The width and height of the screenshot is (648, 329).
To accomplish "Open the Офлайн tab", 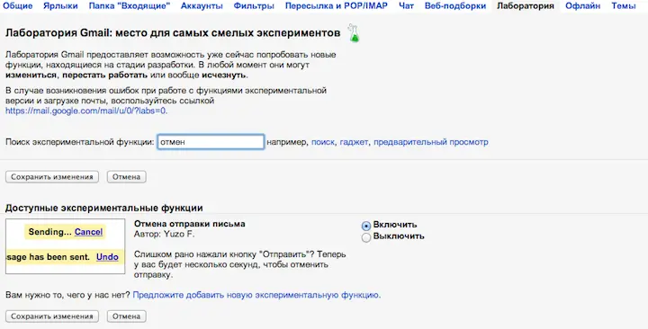I will point(582,5).
